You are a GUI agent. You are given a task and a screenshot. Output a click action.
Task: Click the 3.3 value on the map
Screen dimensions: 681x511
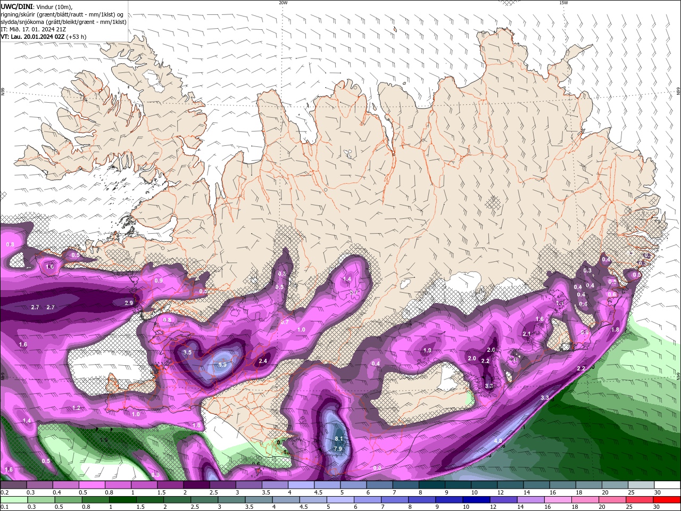(x=545, y=398)
